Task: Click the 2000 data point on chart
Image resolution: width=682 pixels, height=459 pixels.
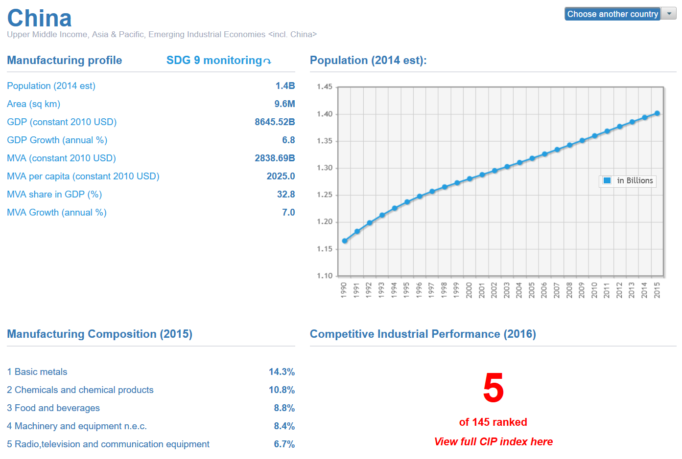Action: coord(470,179)
